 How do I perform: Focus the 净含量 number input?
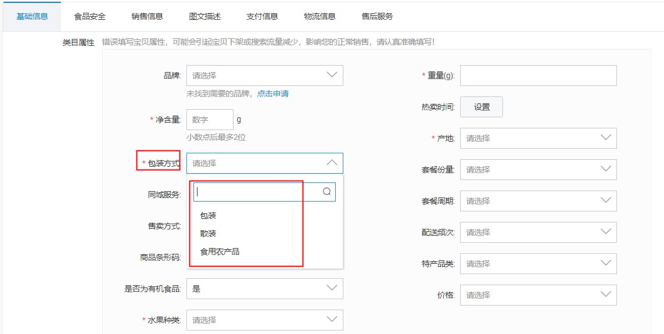point(210,120)
